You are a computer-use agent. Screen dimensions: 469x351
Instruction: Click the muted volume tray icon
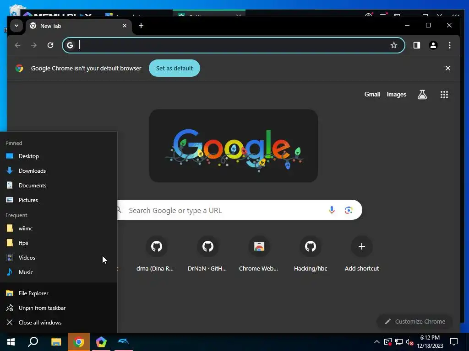coord(409,342)
